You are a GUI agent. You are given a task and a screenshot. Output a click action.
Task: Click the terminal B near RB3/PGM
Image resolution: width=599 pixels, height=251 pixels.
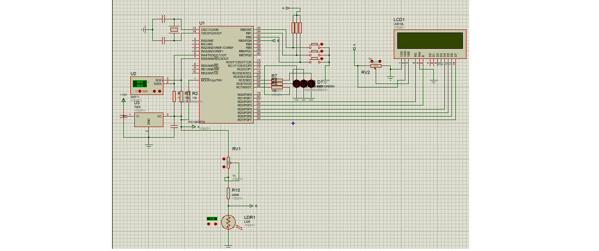[274, 40]
